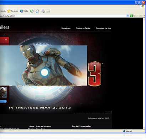Open the Mail button dropdown arrow

click(x=40, y=11)
